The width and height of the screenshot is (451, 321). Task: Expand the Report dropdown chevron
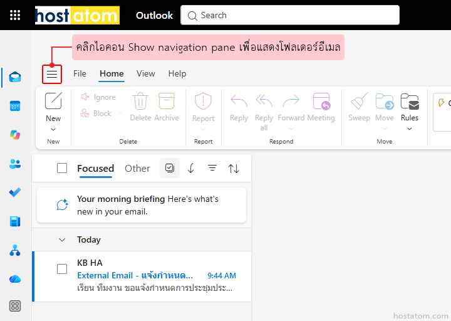pyautogui.click(x=204, y=129)
